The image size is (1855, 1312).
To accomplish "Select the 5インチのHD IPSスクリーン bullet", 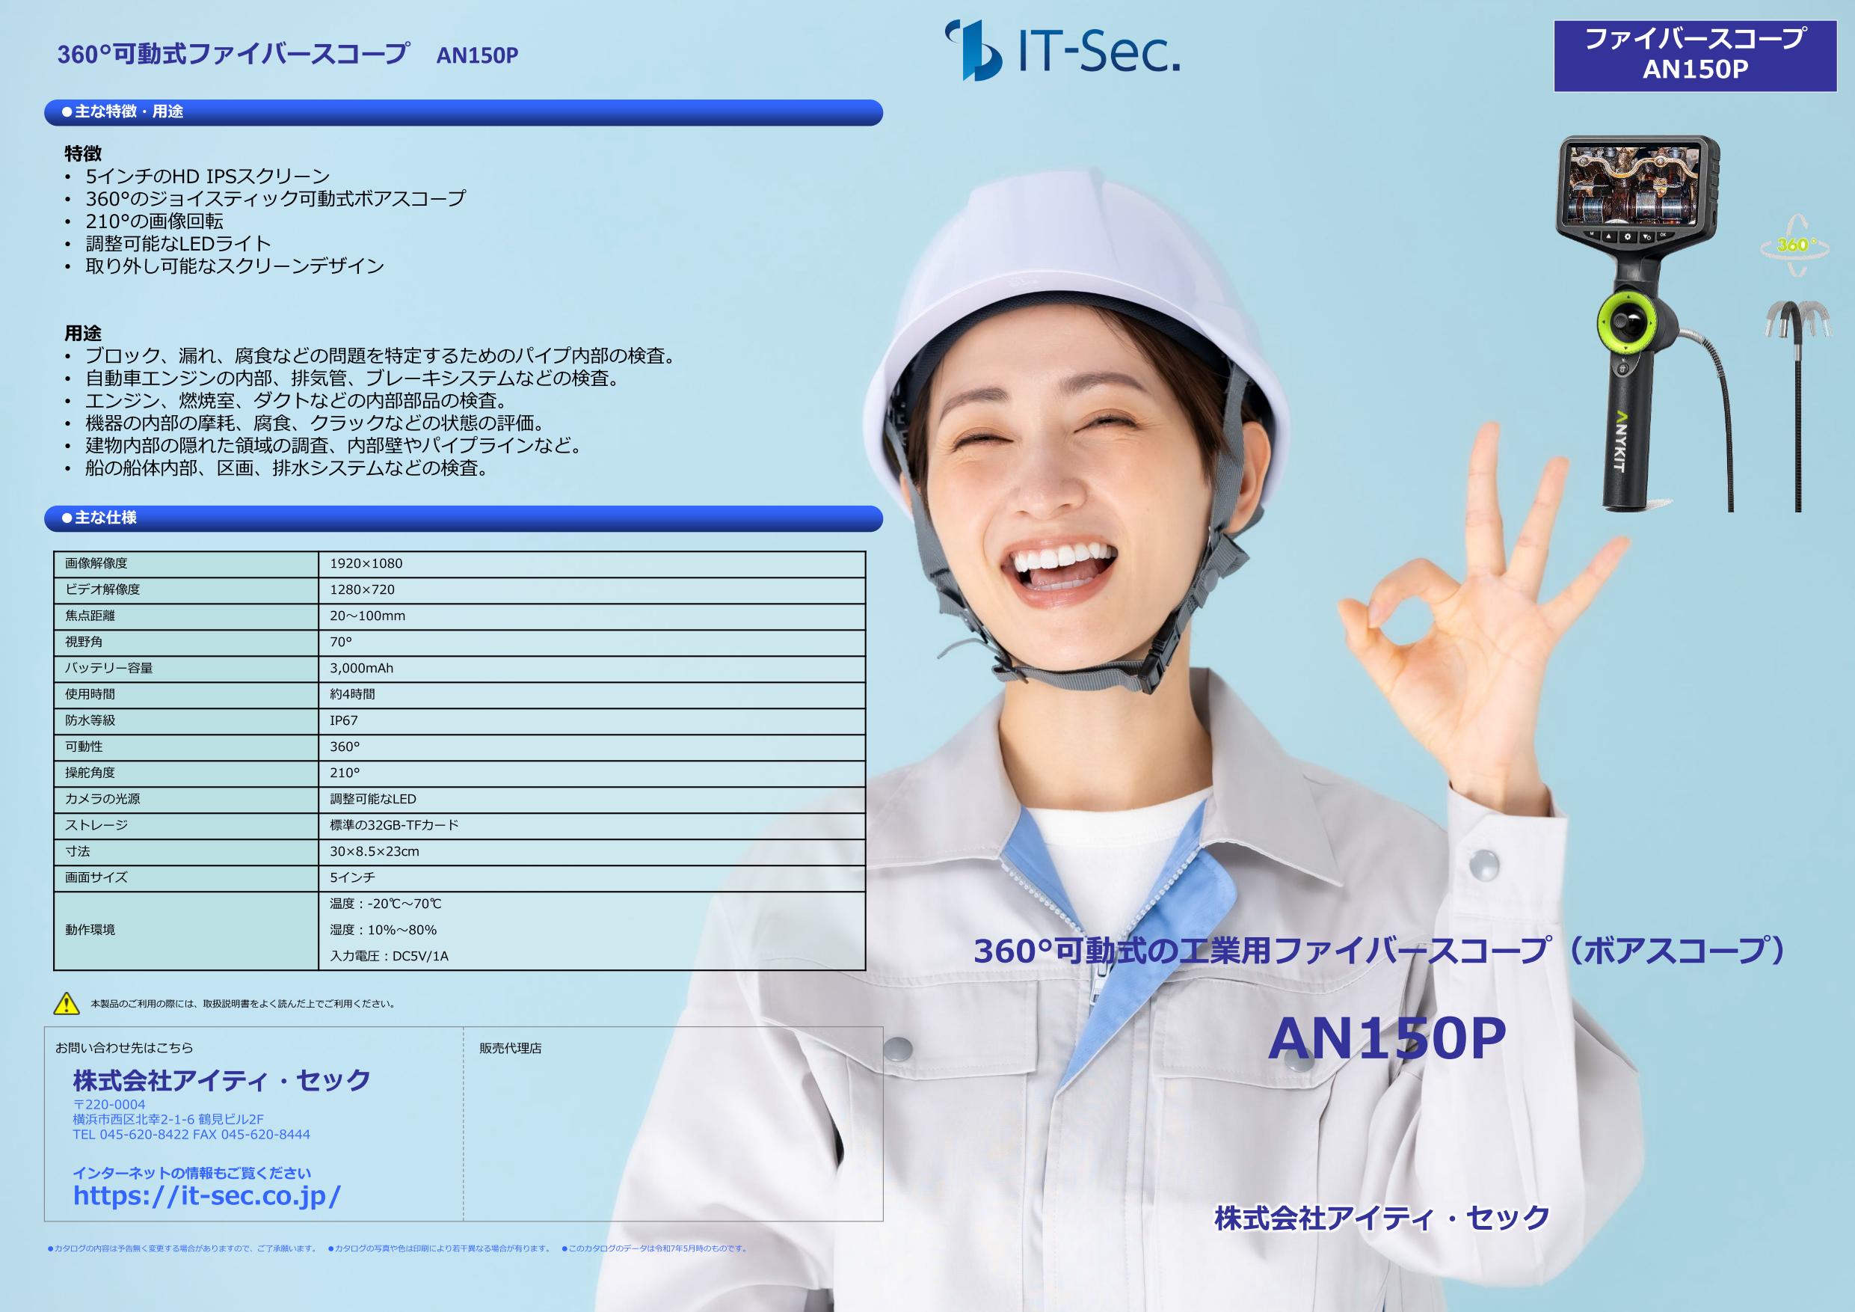I will click(208, 177).
